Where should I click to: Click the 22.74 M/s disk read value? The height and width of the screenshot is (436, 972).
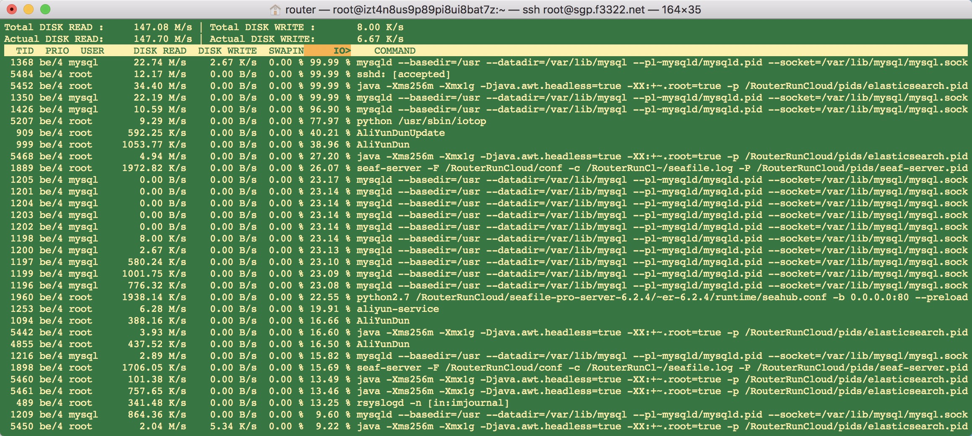(160, 62)
